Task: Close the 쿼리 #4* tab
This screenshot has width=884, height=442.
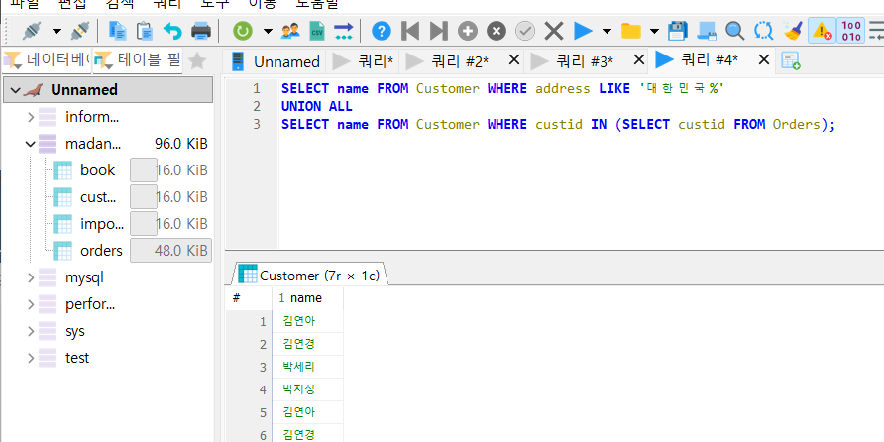Action: pyautogui.click(x=763, y=59)
